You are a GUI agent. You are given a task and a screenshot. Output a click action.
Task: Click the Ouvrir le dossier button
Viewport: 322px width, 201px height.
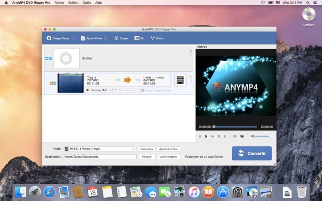[168, 157]
